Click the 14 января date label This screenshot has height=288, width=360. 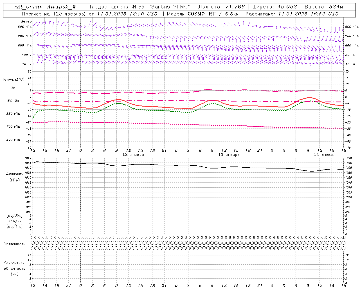point(325,155)
